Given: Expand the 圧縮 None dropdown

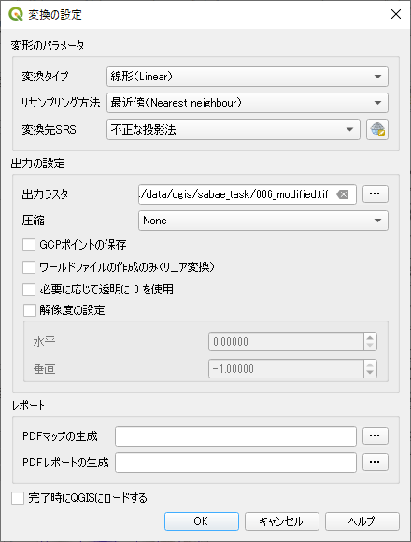Looking at the screenshot, I should 263,221.
